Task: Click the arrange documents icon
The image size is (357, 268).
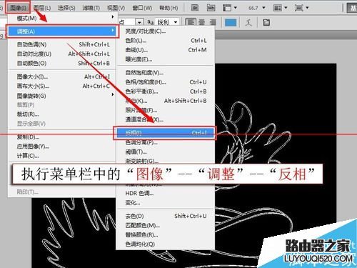Action: pos(281,8)
